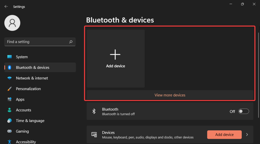
Task: Click the Gaming controller icon
Action: coord(10,131)
